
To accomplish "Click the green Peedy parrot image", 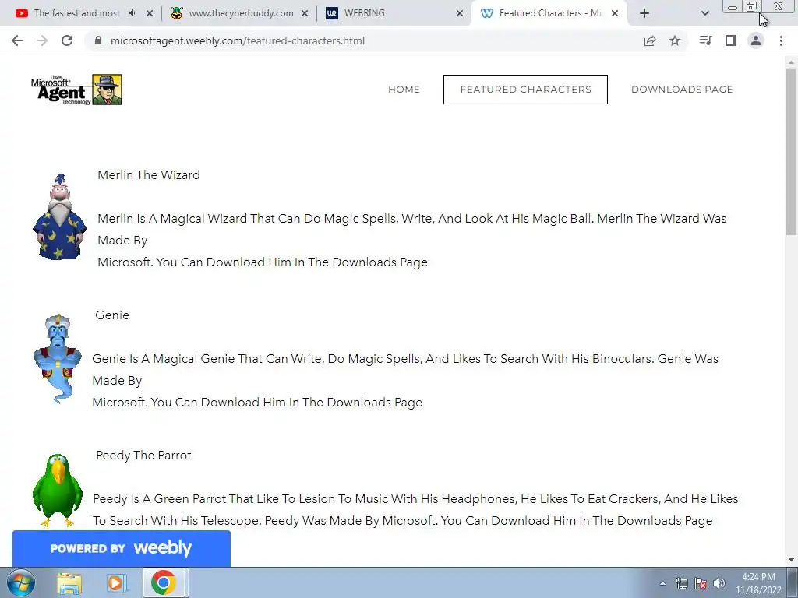I will 57,491.
